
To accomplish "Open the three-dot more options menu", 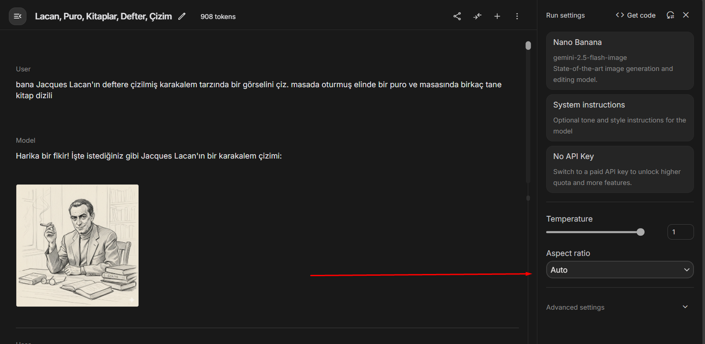I will pyautogui.click(x=517, y=16).
